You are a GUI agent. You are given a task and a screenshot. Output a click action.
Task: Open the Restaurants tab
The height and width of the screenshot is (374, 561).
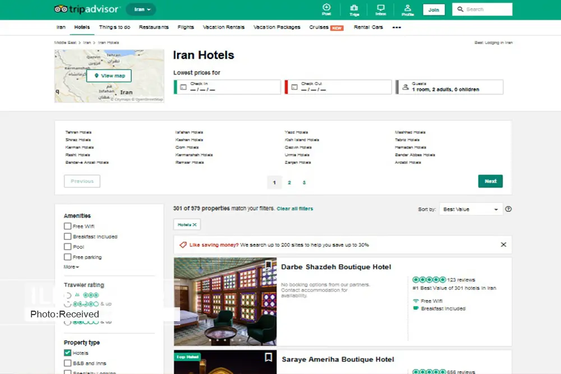(x=154, y=27)
